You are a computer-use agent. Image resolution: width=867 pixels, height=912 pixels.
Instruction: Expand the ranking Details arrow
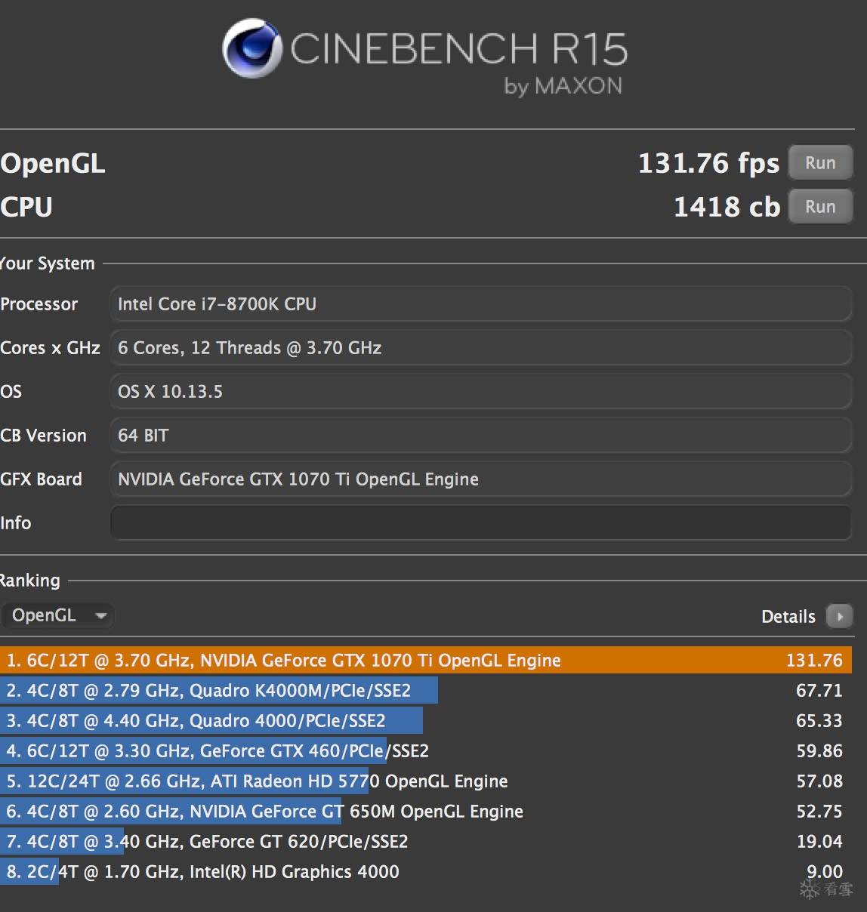pyautogui.click(x=839, y=616)
